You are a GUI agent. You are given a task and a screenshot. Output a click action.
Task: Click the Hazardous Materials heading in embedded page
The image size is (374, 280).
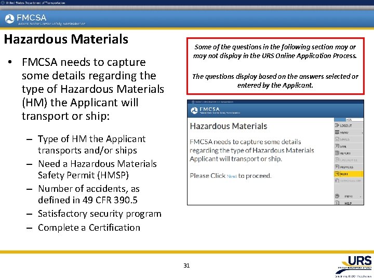(x=229, y=126)
